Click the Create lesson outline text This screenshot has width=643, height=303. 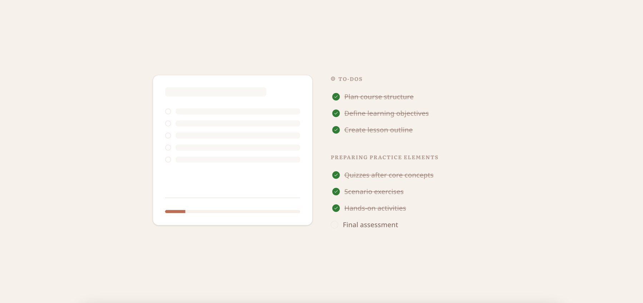[378, 130]
